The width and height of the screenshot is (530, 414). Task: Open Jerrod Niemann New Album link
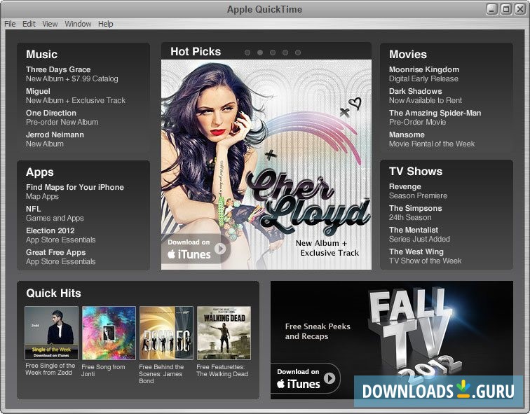click(x=55, y=139)
